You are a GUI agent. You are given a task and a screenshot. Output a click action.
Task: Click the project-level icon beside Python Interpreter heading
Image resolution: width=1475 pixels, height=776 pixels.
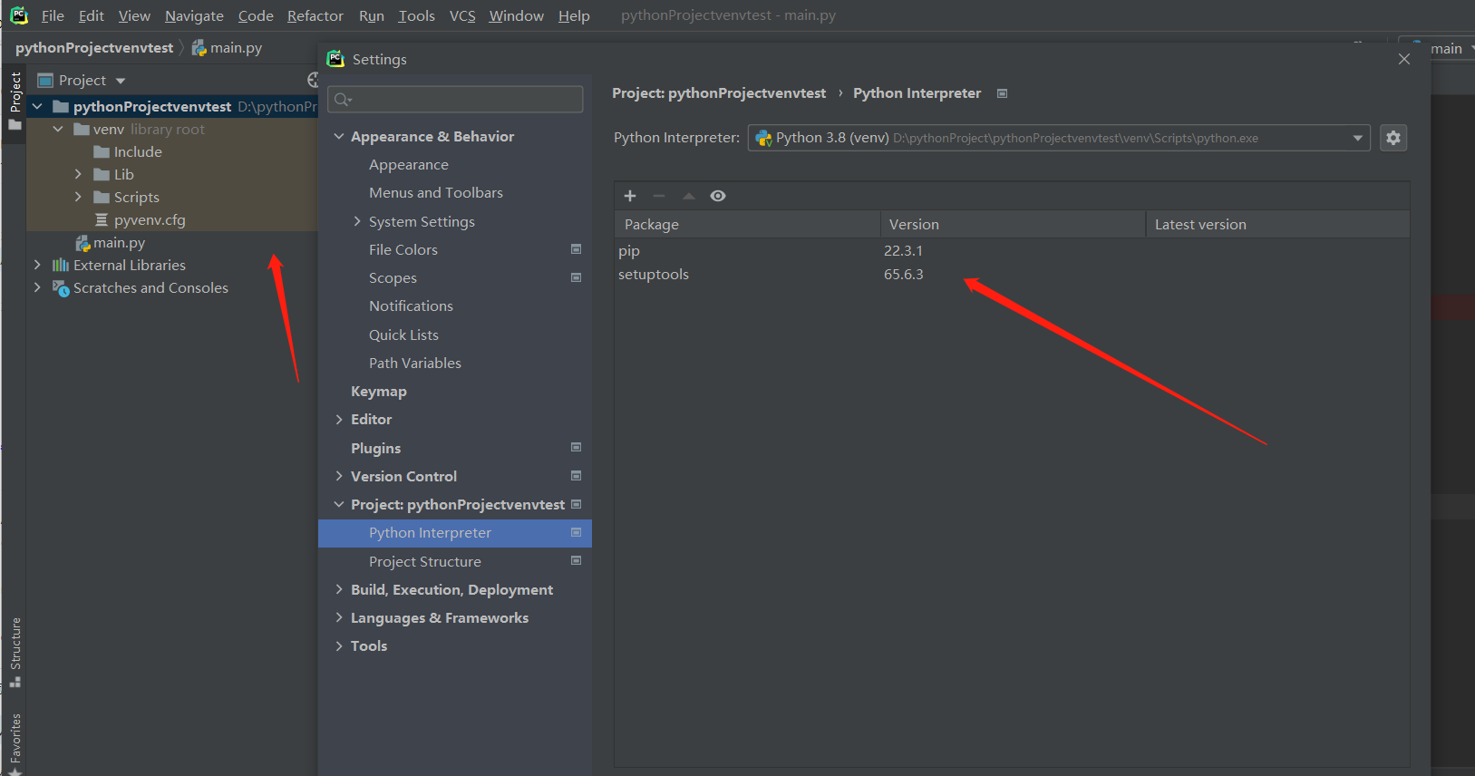1002,93
